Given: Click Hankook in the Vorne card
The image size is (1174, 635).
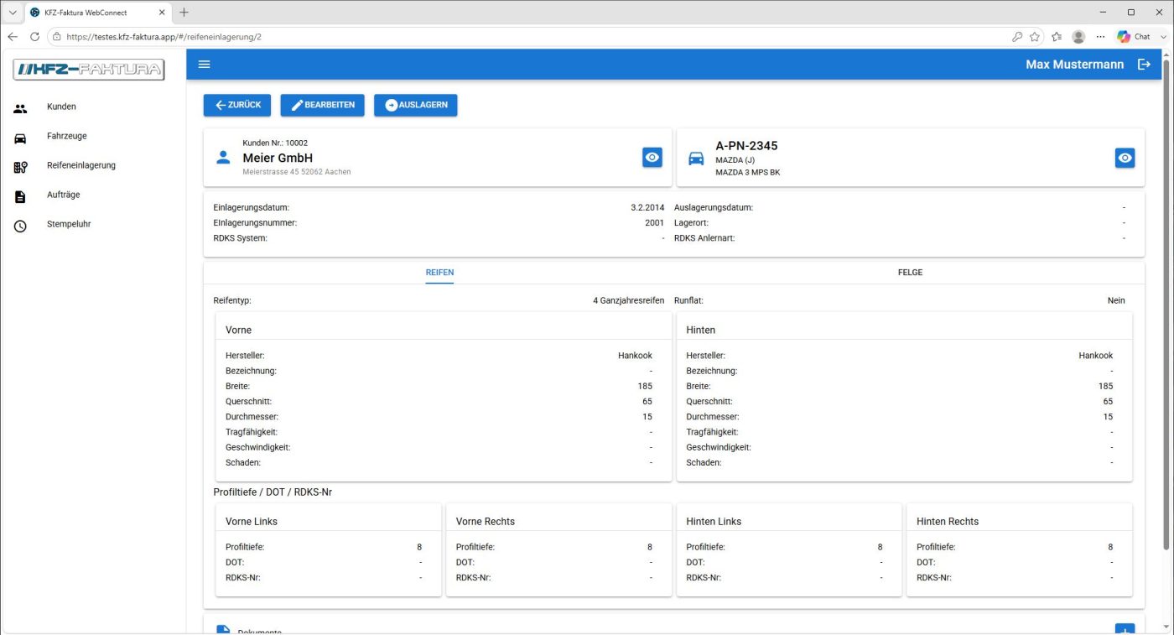Looking at the screenshot, I should [x=635, y=356].
